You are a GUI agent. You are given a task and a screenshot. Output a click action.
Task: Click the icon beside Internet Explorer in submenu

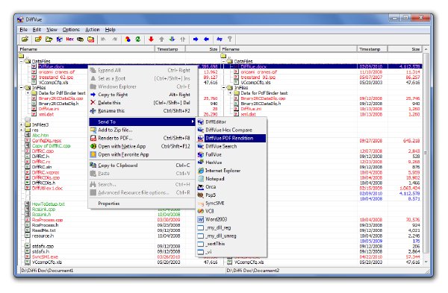tap(201, 171)
